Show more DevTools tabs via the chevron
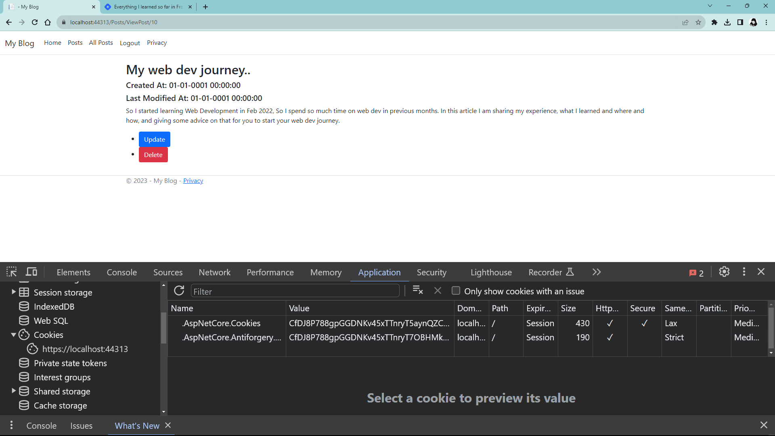This screenshot has width=775, height=436. (x=597, y=272)
